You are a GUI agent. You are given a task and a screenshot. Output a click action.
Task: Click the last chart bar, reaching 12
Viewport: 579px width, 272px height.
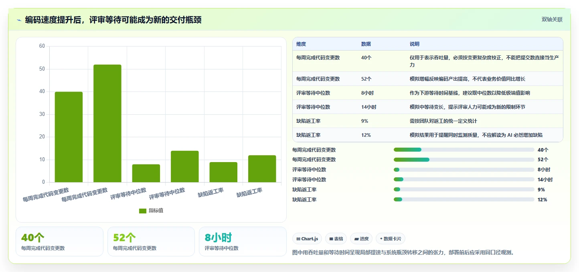262,169
